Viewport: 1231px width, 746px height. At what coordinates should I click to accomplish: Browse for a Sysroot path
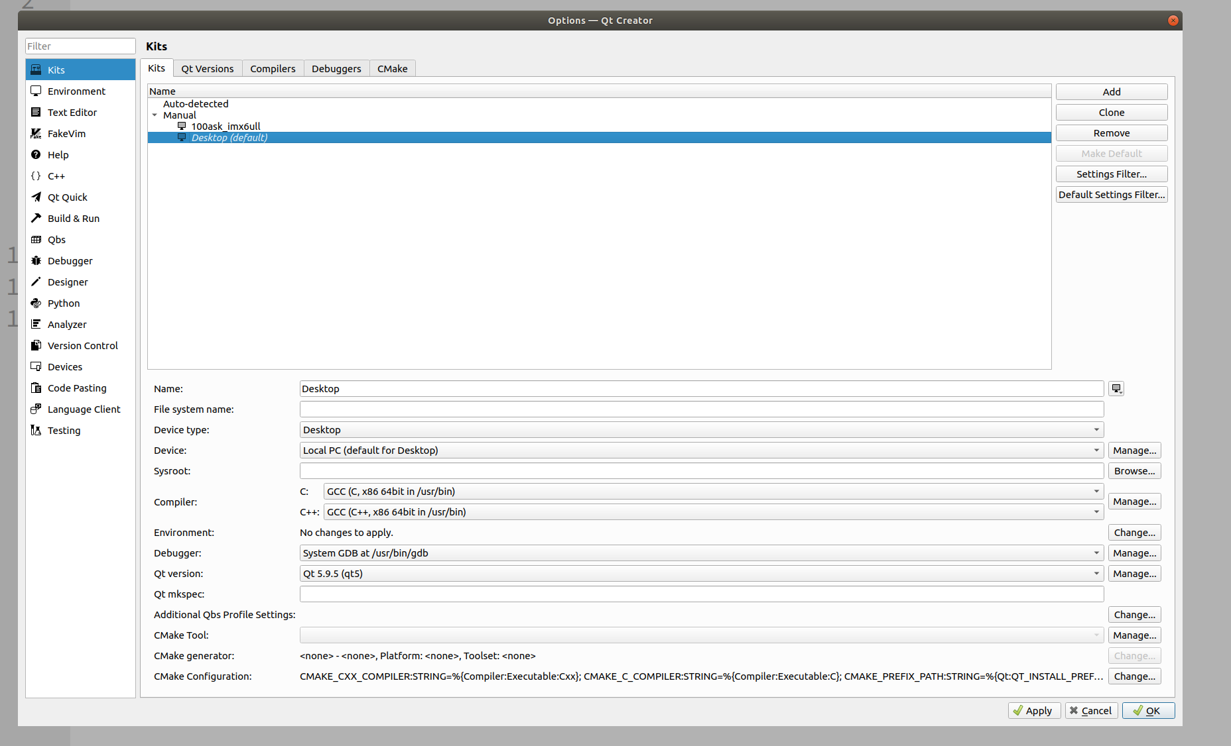[1135, 471]
